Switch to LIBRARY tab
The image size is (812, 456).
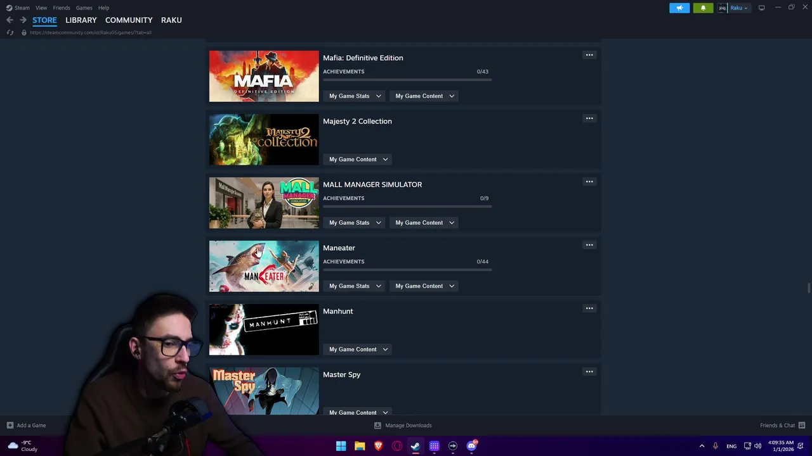(x=81, y=20)
